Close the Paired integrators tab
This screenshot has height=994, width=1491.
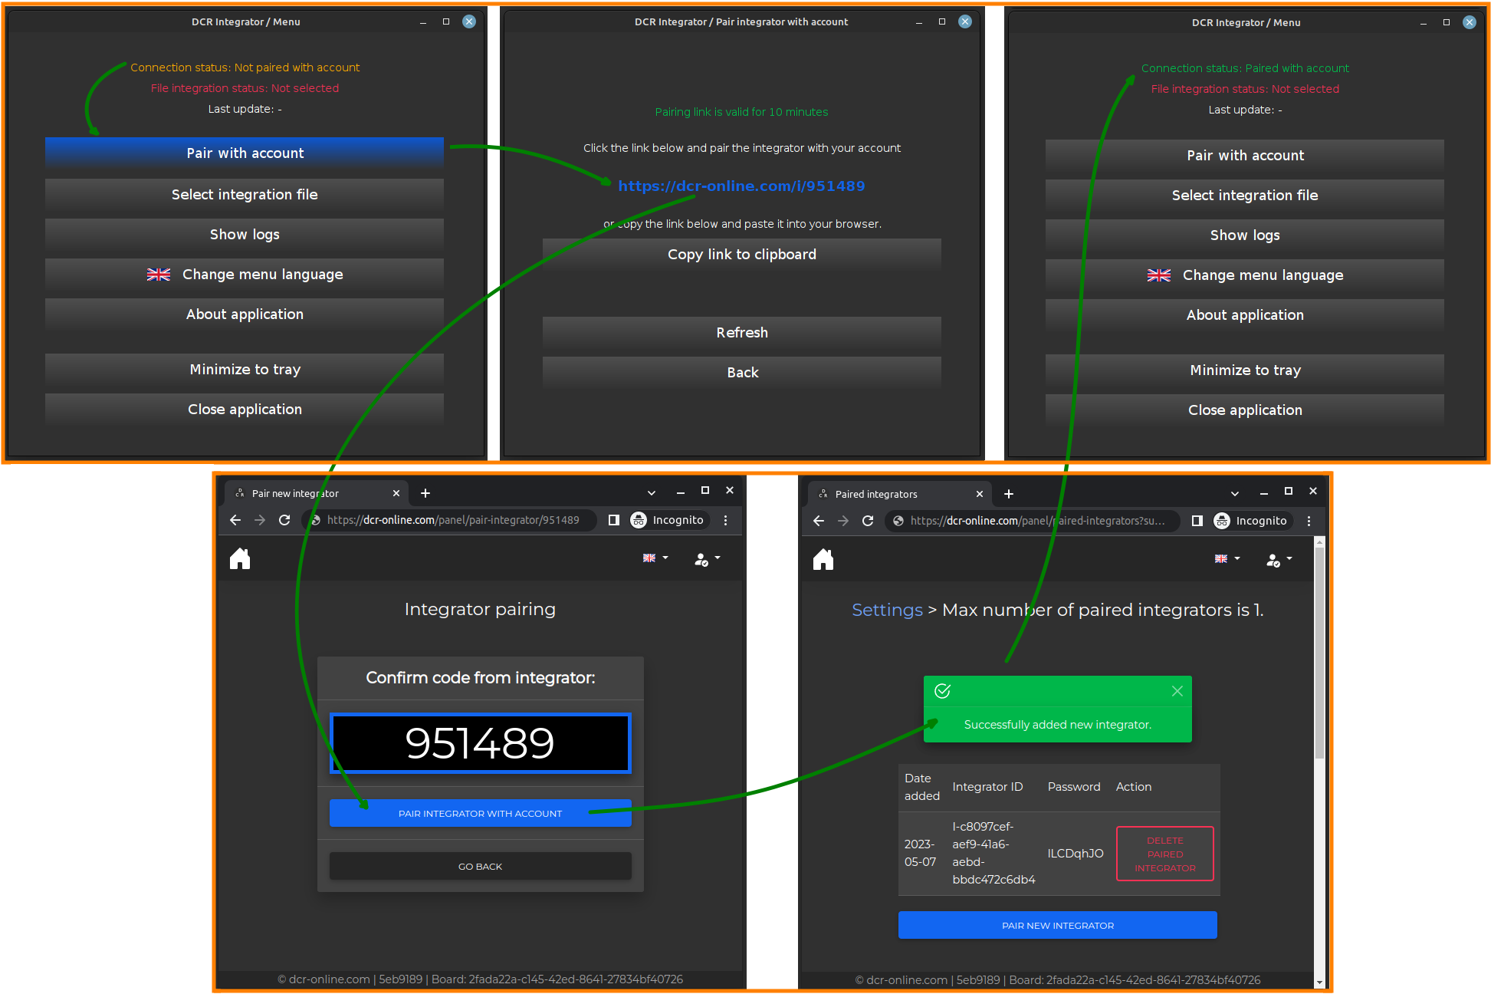[980, 494]
